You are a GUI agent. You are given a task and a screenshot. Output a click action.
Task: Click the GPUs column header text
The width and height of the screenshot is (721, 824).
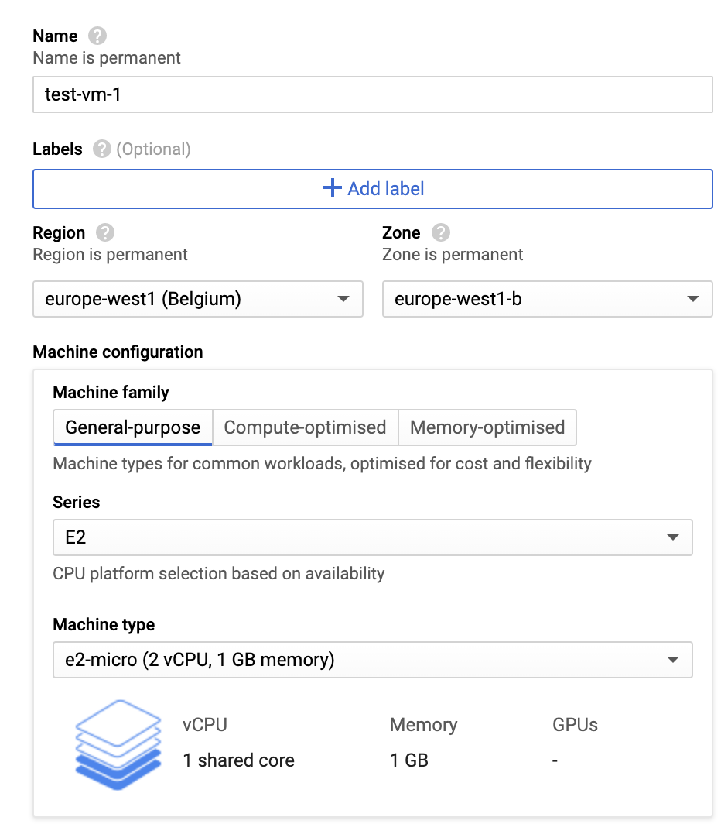[x=575, y=725]
